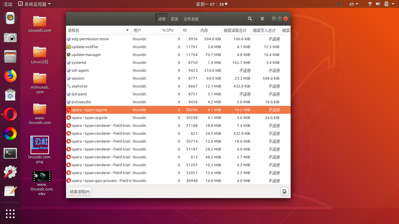Select the Linux公社 desktop folder
The width and height of the screenshot is (399, 224).
(40, 55)
